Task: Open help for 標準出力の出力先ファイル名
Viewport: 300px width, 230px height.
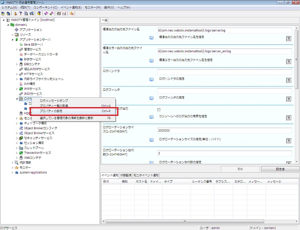Action: [x=289, y=39]
